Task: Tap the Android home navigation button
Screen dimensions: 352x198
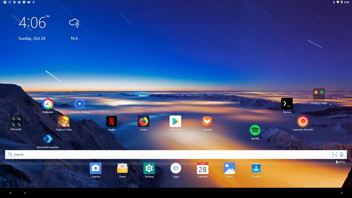Action: tap(25, 193)
